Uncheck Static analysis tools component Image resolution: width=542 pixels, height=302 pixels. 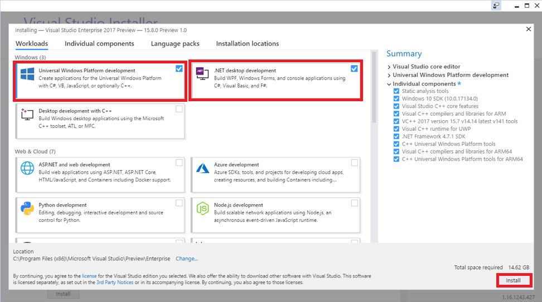396,91
